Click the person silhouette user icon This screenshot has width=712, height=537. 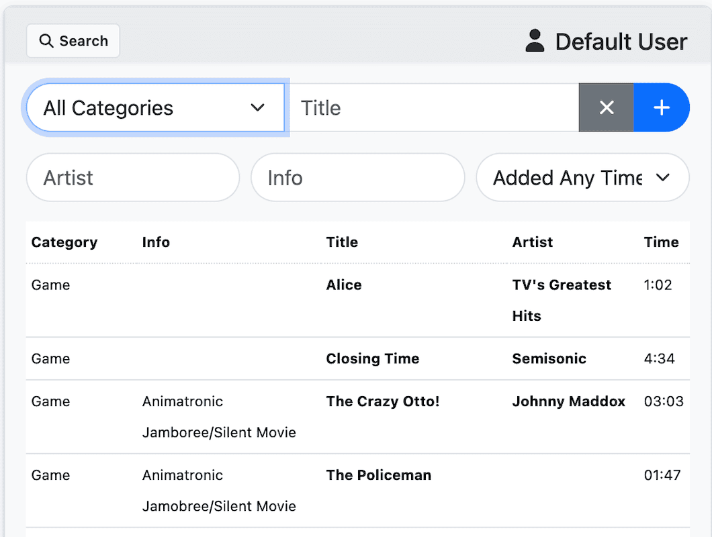(534, 40)
